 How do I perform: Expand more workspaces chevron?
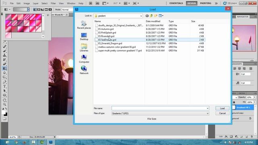tap(216, 3)
